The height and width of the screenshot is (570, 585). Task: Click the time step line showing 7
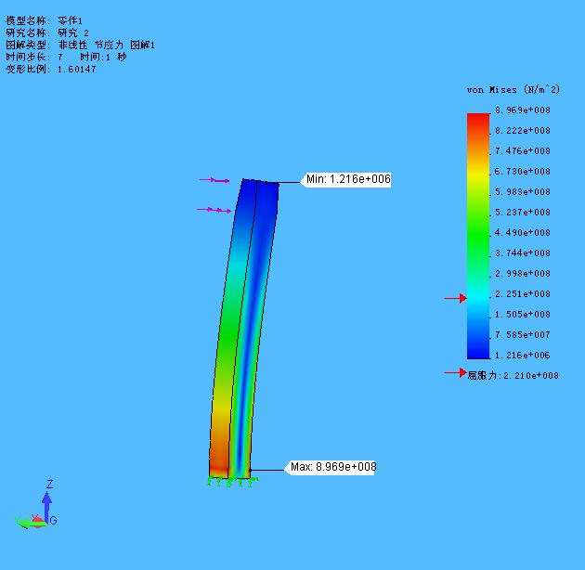coord(66,57)
